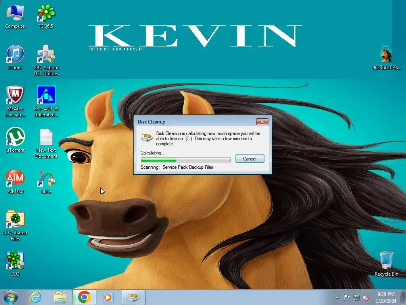Open the clock showing 9:38 PM
The image size is (406, 305).
click(386, 297)
